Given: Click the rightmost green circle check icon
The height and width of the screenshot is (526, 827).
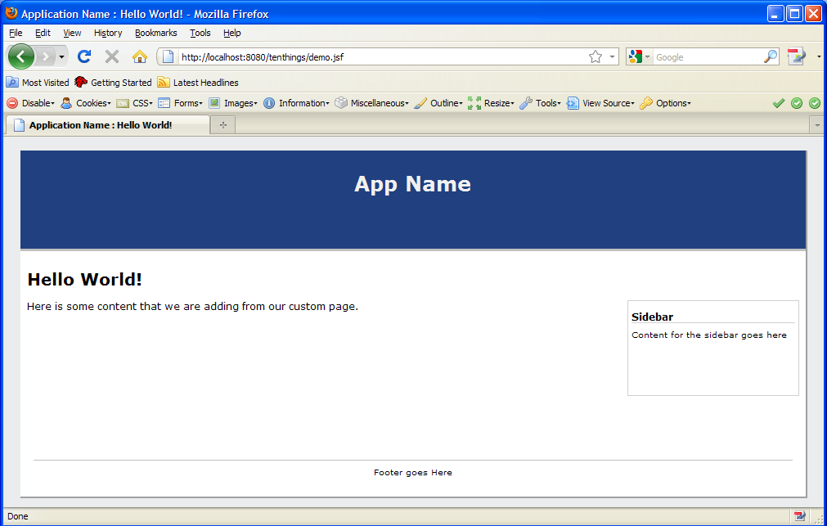Looking at the screenshot, I should click(x=815, y=103).
